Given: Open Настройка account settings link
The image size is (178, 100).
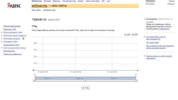Looking at the screenshot, I should 150,4.
